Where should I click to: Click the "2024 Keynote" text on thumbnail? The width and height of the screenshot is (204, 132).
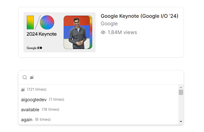coord(42,34)
